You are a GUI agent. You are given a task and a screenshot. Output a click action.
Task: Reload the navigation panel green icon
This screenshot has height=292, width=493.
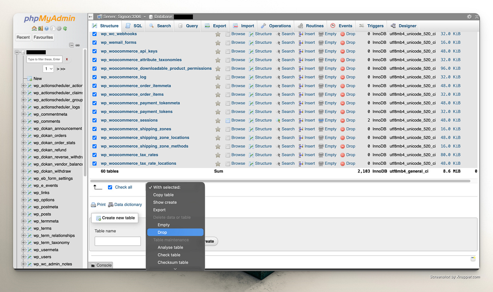pyautogui.click(x=65, y=29)
